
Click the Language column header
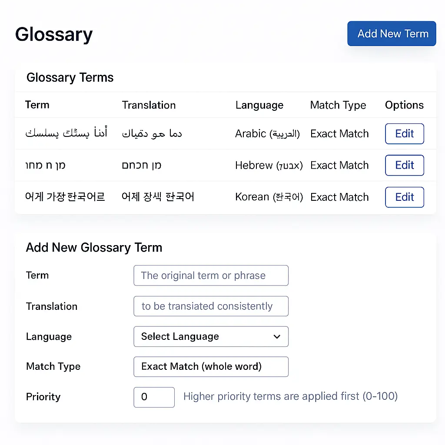pos(259,105)
